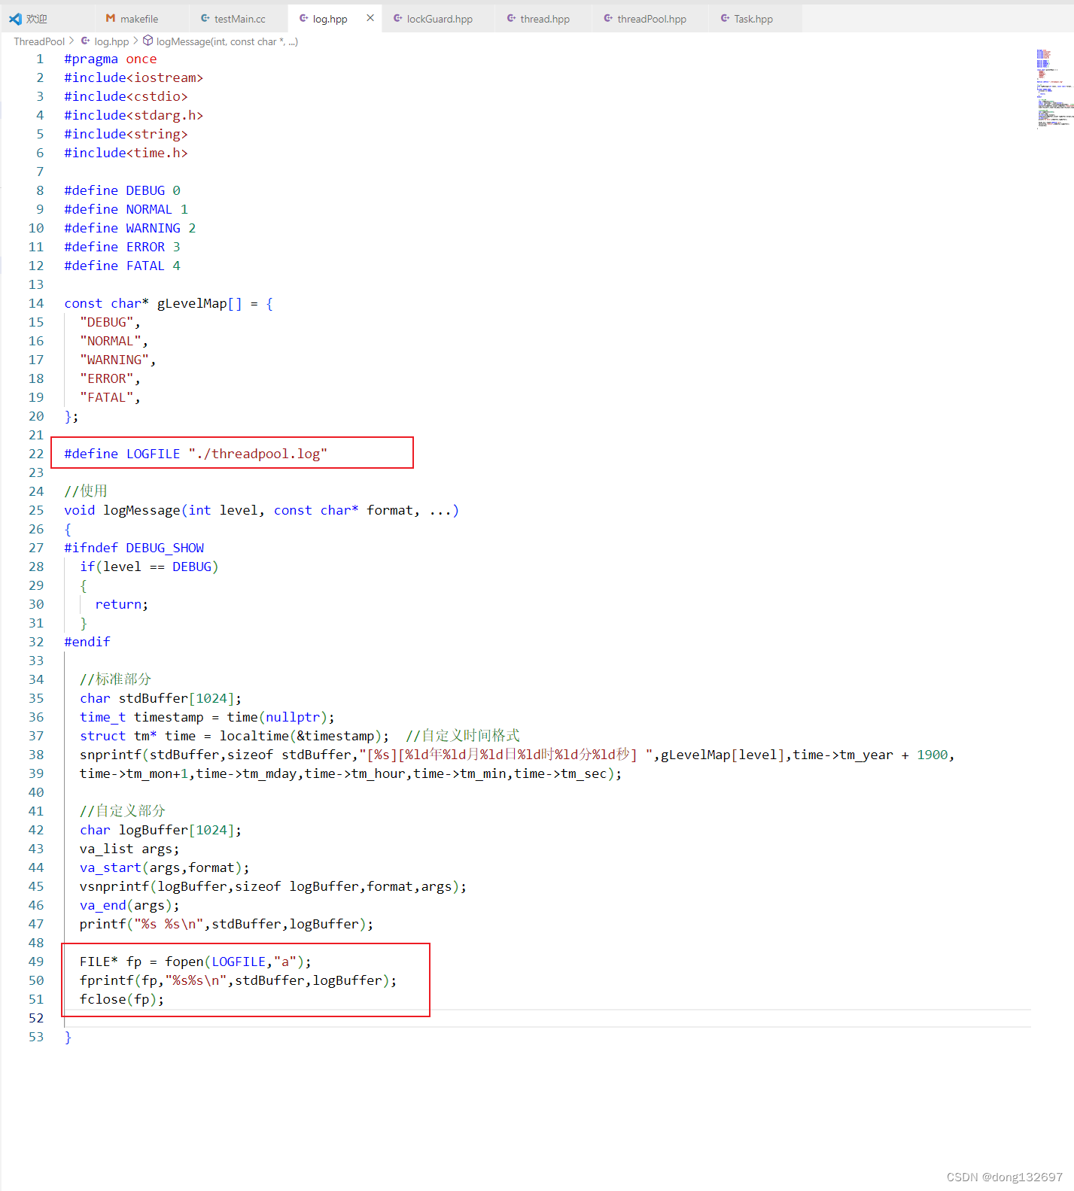Click on 'char logBuffer[1024];' line
Viewport: 1074px width, 1191px height.
[x=161, y=830]
